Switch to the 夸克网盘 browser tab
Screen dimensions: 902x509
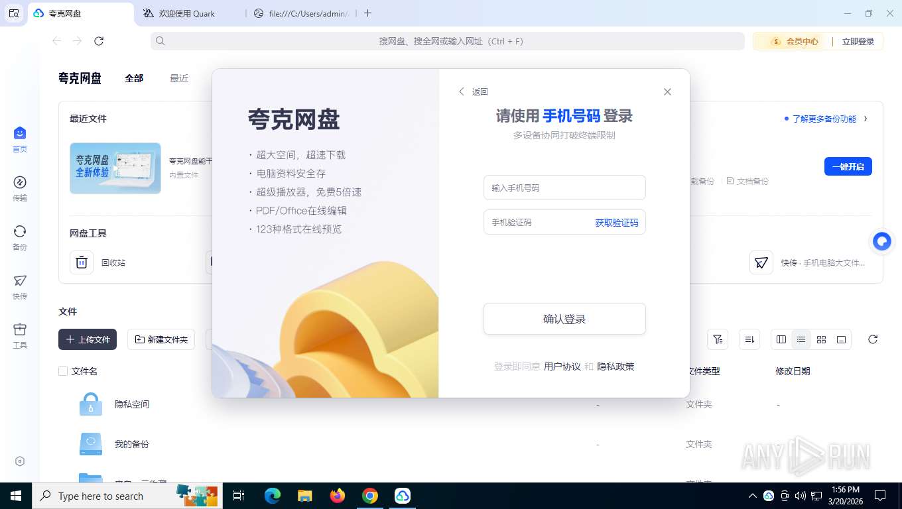[x=80, y=13]
